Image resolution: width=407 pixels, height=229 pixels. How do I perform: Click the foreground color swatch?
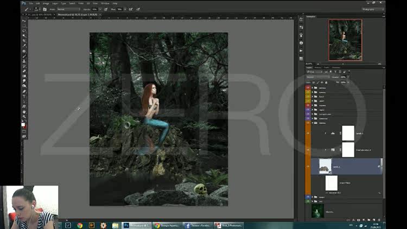[23, 124]
